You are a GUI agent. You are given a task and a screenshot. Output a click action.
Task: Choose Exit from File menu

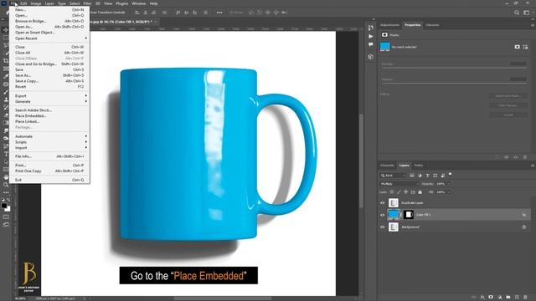pos(49,180)
